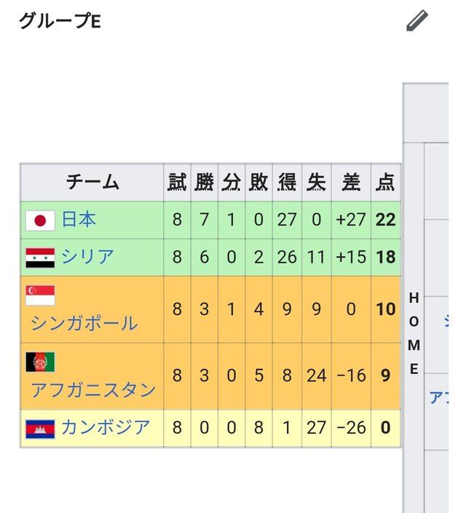Click the 勝 column header abbreviation
Screen dimensions: 466x513
click(205, 182)
